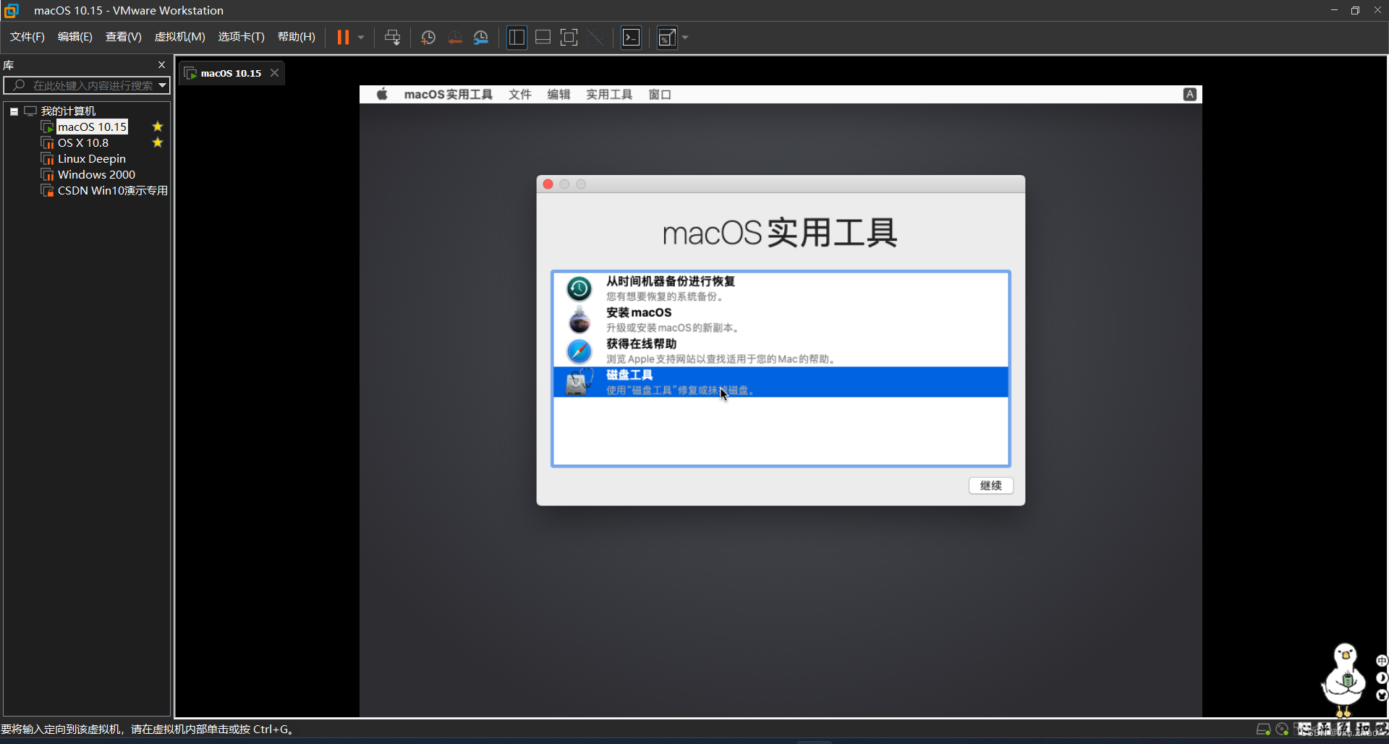This screenshot has width=1389, height=744.
Task: Click the Safari compass icon
Action: 579,351
